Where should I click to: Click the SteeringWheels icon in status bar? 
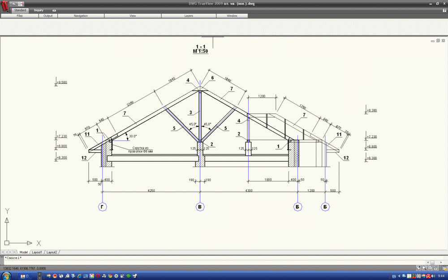[x=430, y=268]
